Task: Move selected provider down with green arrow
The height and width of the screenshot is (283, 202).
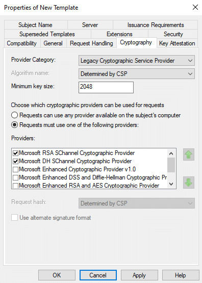Action: tap(189, 183)
